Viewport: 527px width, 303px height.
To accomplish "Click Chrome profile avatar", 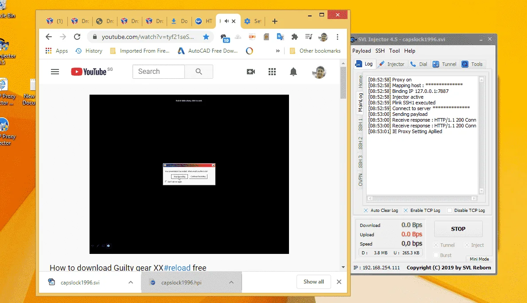I will 323,37.
